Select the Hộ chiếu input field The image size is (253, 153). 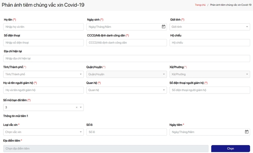pyautogui.click(x=210, y=42)
